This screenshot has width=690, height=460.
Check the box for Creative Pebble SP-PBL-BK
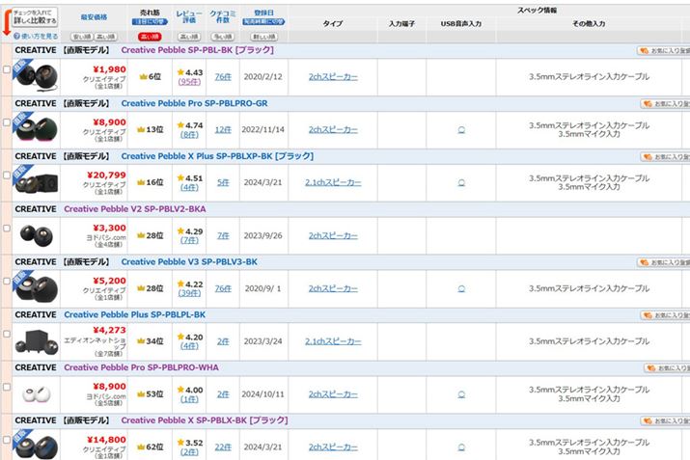[x=7, y=69]
